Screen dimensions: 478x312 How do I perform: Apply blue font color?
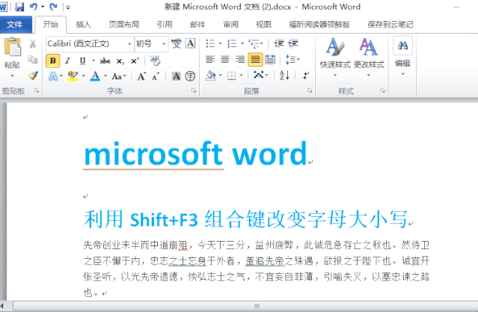[95, 76]
